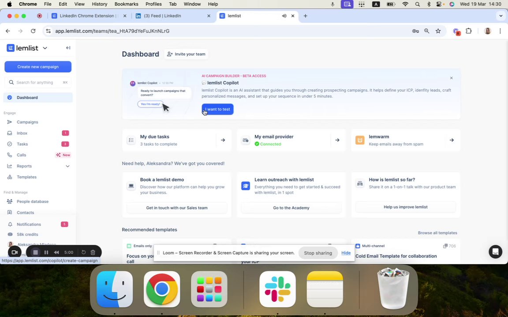Expand the Reports section chevron
The image size is (508, 317).
pyautogui.click(x=67, y=166)
